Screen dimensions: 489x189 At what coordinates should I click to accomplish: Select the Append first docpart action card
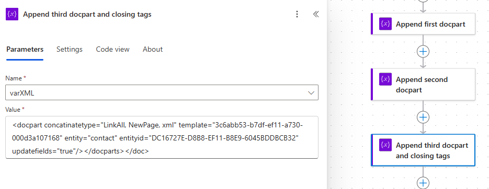[x=423, y=24]
